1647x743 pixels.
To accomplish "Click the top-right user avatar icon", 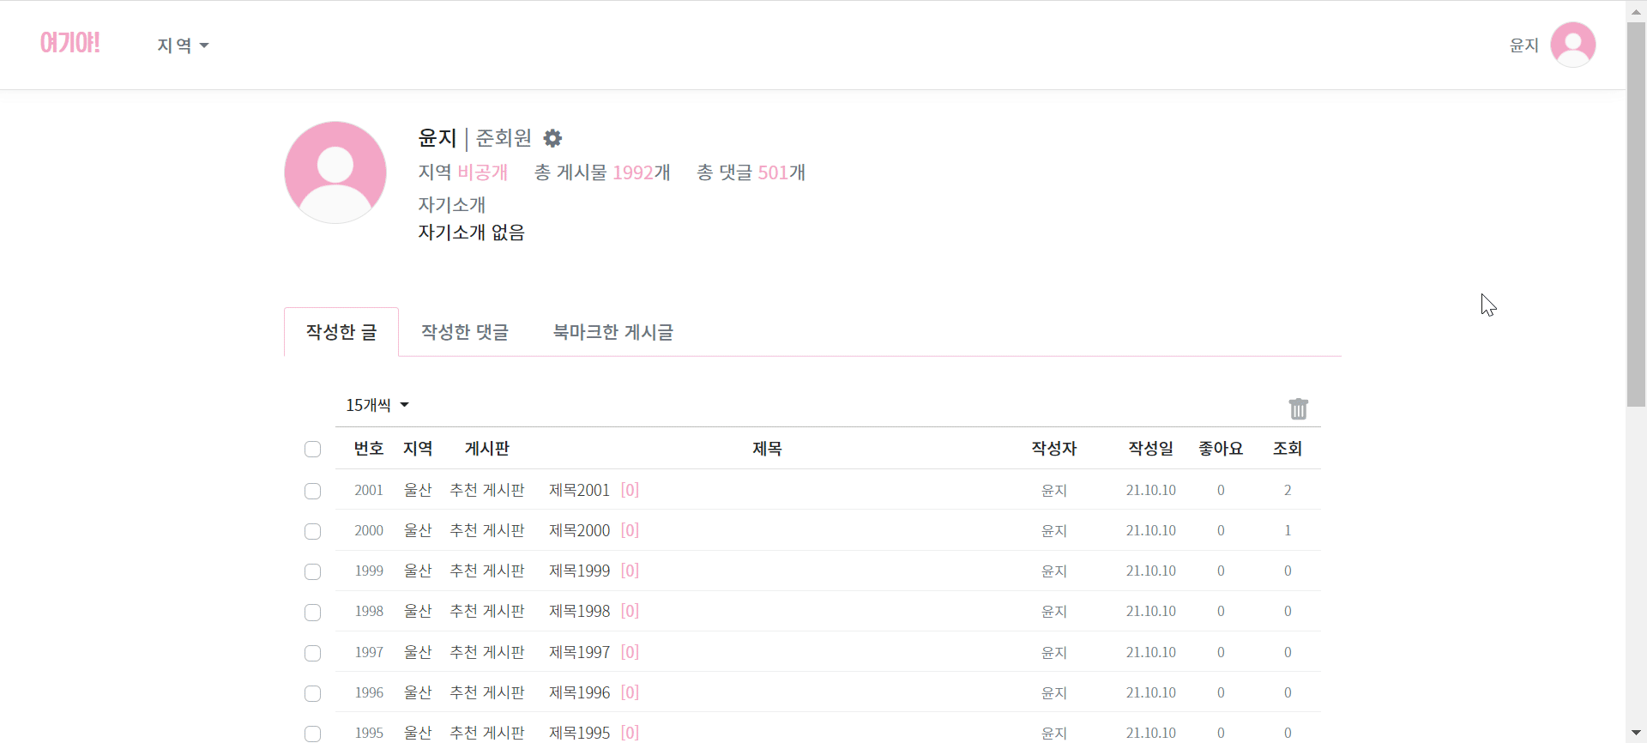I will (x=1573, y=45).
